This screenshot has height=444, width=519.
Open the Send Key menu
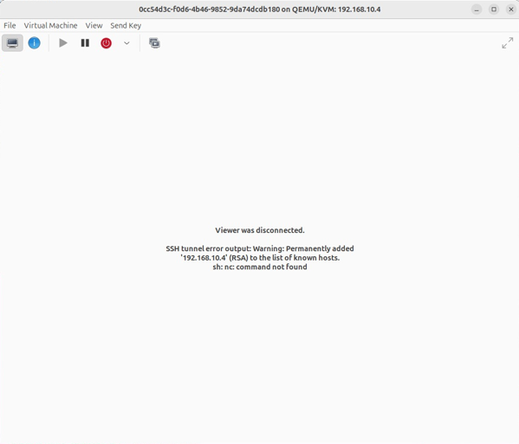pos(126,25)
